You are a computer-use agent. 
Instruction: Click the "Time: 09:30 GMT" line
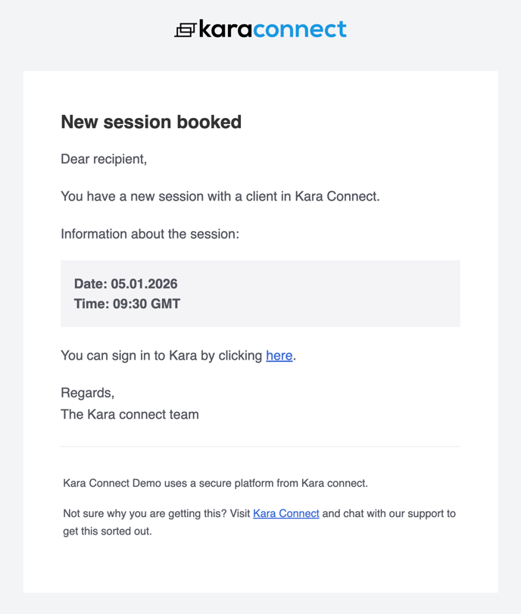(127, 304)
